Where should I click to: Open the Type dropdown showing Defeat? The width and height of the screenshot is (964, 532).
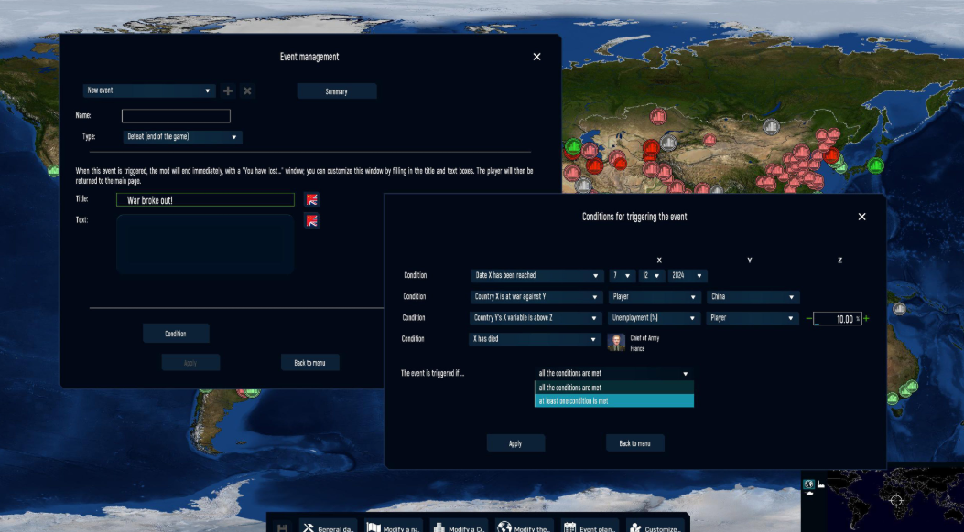coord(182,137)
